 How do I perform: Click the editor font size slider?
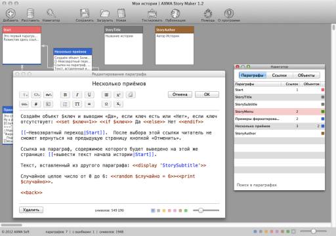(206, 210)
